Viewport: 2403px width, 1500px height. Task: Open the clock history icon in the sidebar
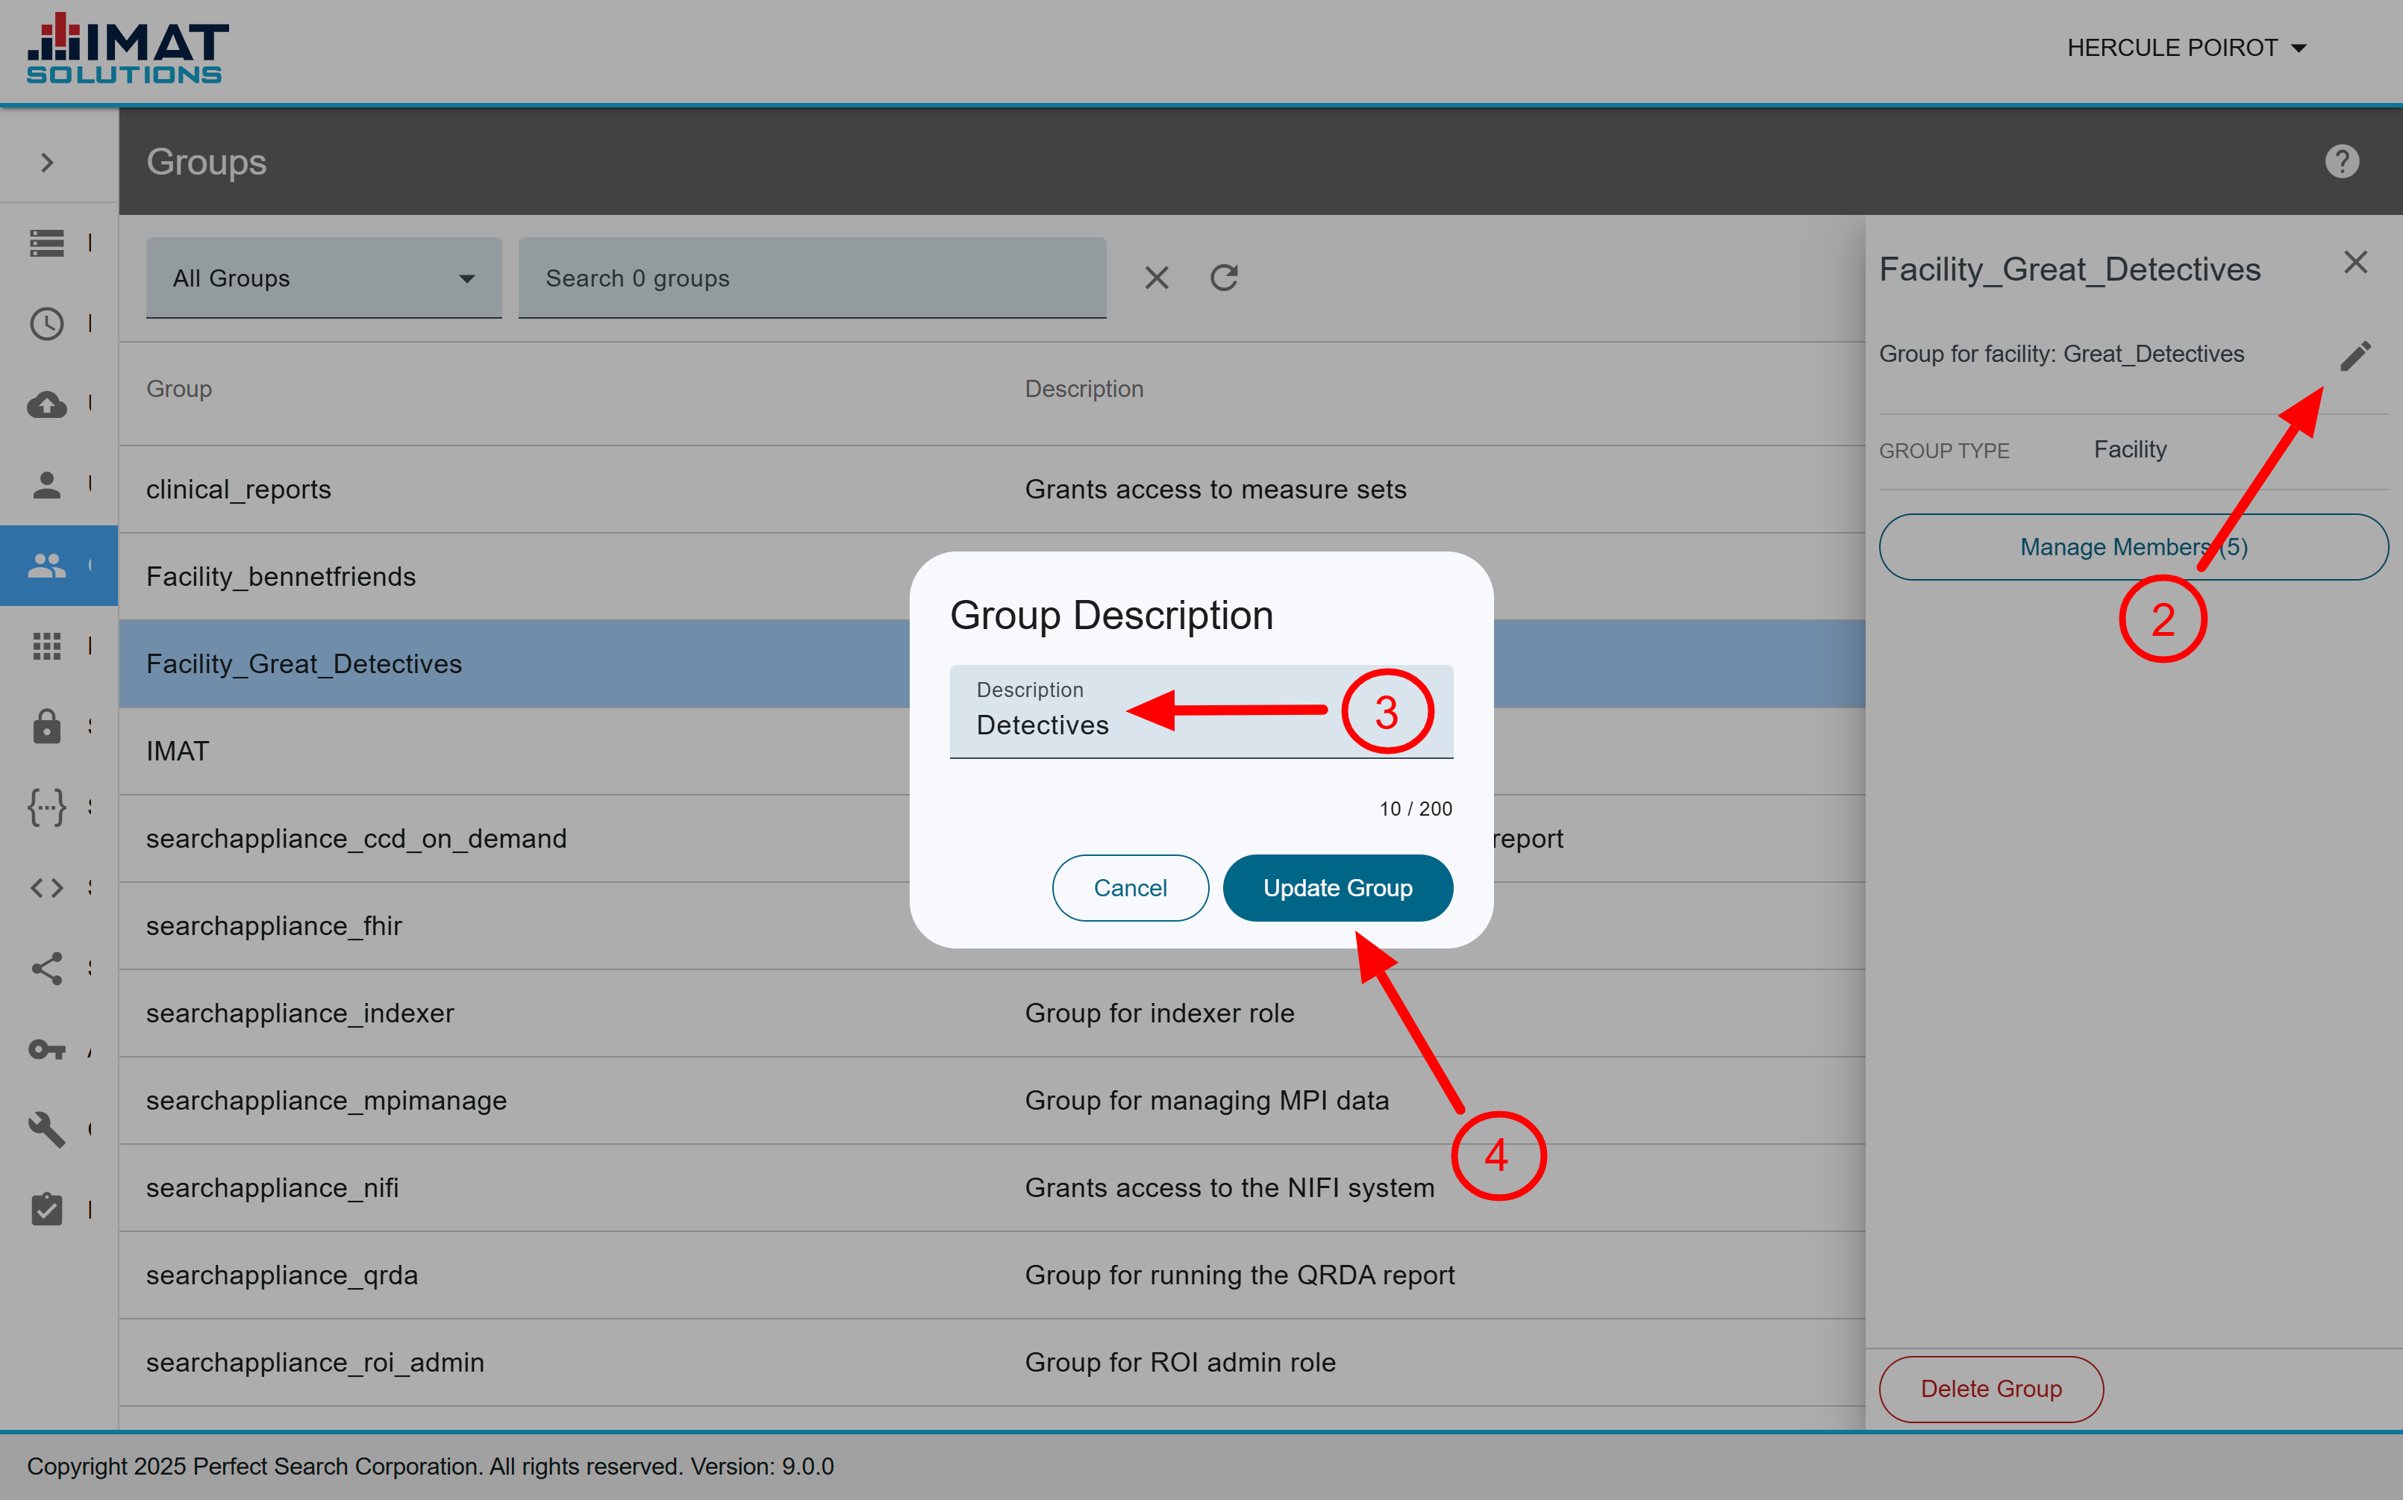(46, 323)
